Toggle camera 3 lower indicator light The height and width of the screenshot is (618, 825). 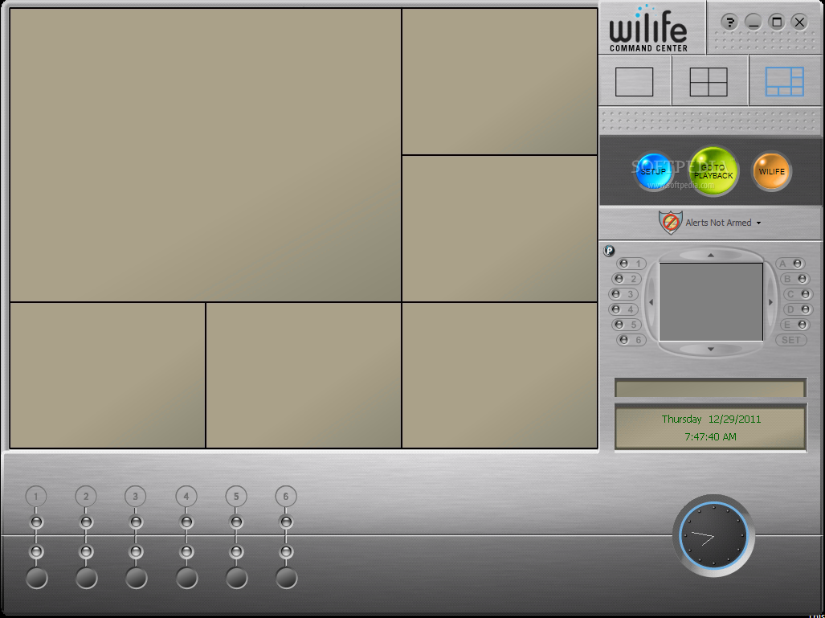coord(136,552)
